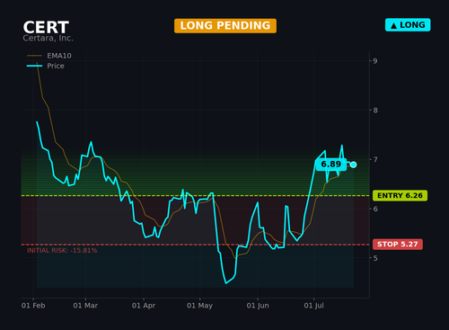Click the LONG PENDING status badge
The height and width of the screenshot is (330, 449).
point(225,26)
